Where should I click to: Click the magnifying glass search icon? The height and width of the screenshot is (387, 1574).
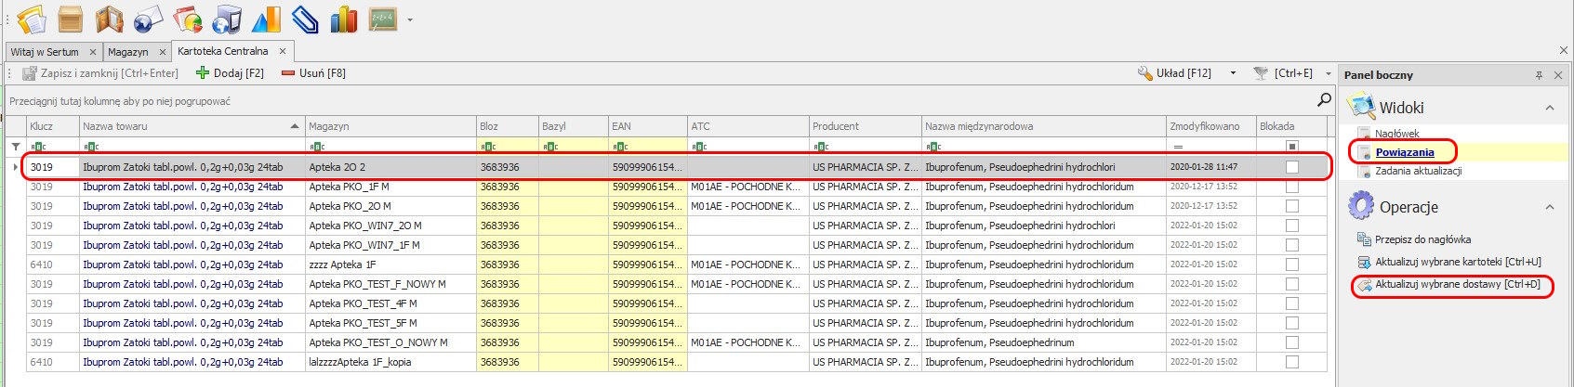coord(1324,99)
